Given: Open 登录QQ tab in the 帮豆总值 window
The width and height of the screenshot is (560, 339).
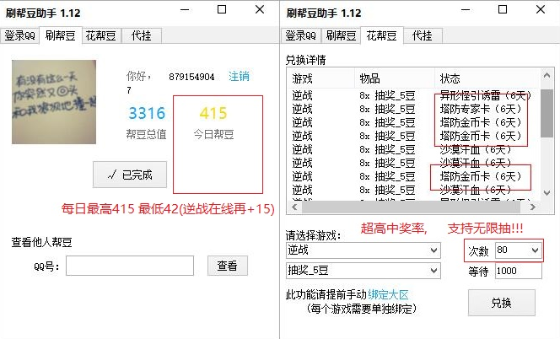Looking at the screenshot, I should [19, 35].
